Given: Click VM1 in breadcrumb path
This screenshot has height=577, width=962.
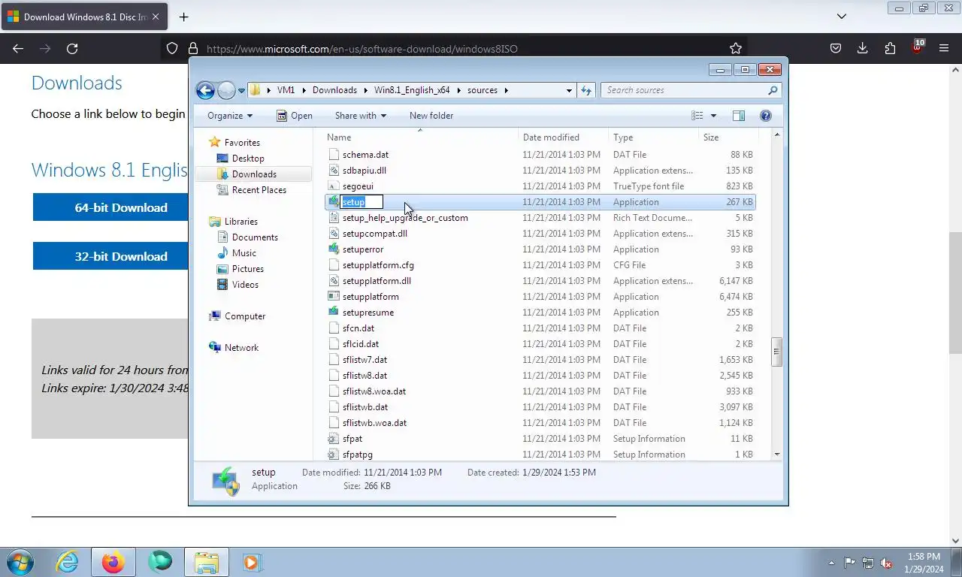Looking at the screenshot, I should pyautogui.click(x=286, y=90).
